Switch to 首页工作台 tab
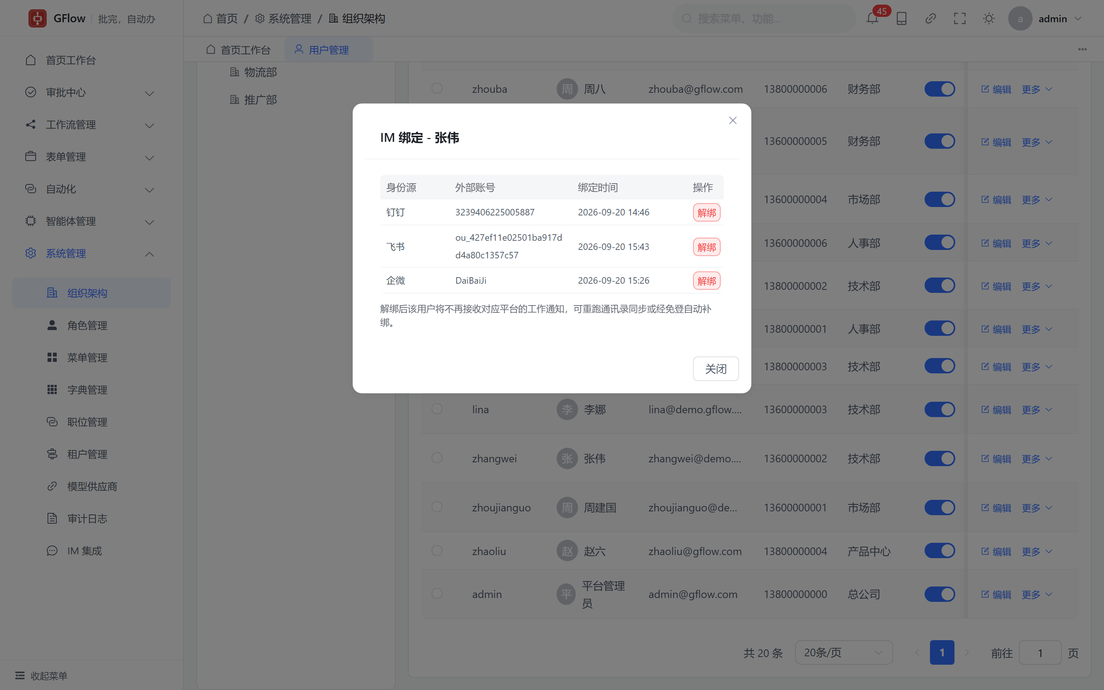 point(238,50)
